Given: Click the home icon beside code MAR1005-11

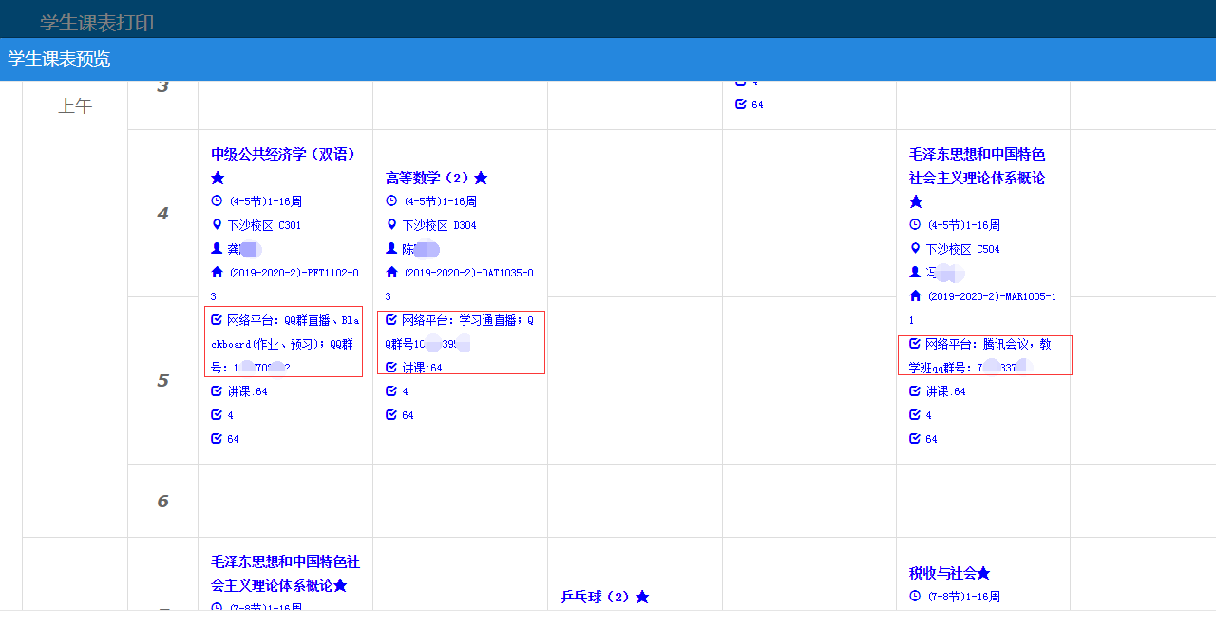Looking at the screenshot, I should click(915, 296).
